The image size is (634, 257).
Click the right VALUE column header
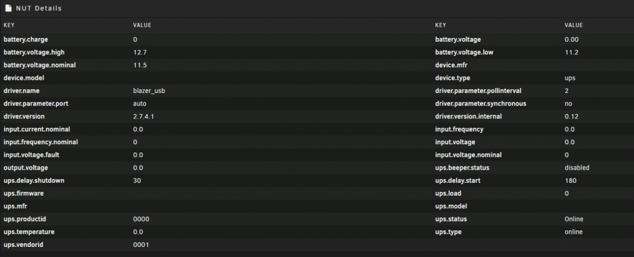[573, 25]
